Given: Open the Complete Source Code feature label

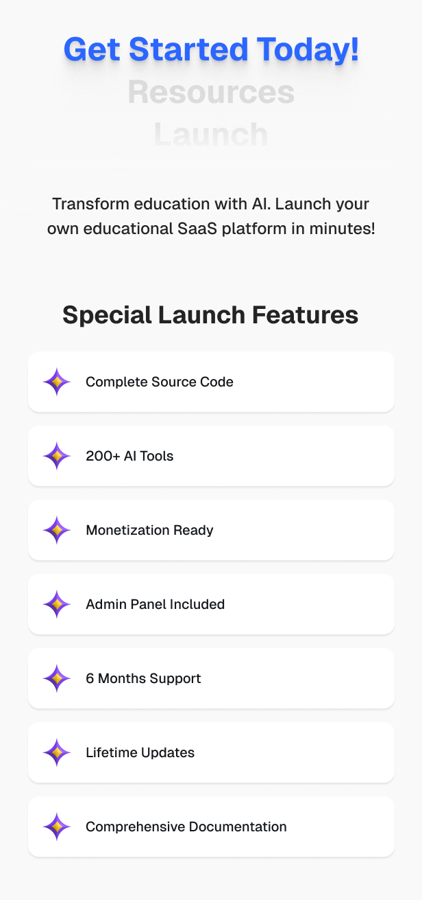Looking at the screenshot, I should [x=160, y=382].
